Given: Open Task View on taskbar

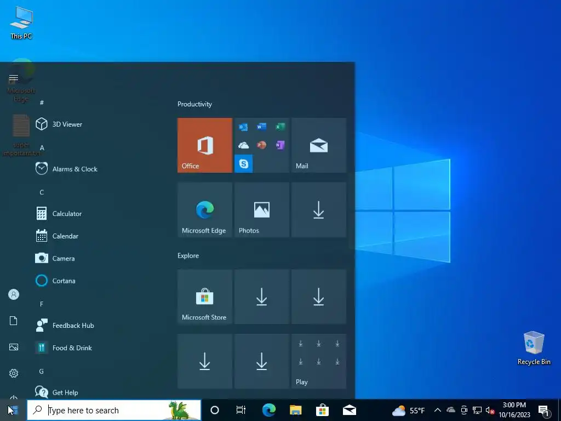Looking at the screenshot, I should pos(241,410).
